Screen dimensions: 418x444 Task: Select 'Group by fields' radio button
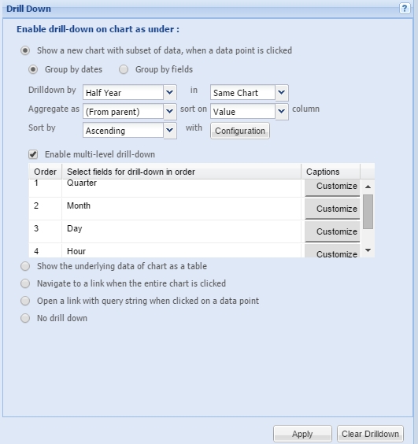pyautogui.click(x=124, y=69)
